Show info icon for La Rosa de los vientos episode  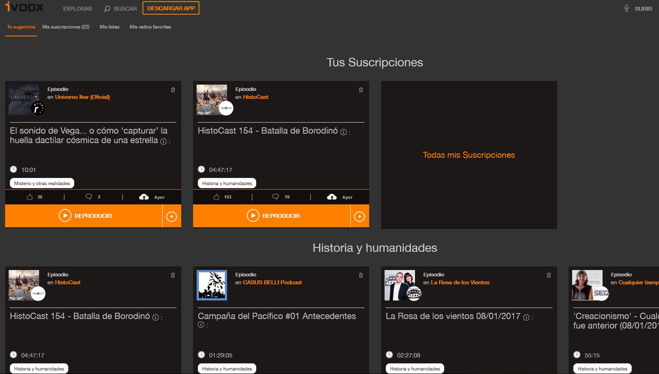pos(526,317)
